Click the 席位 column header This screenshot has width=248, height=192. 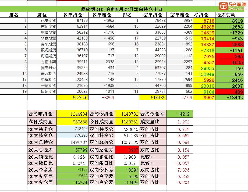coord(42,15)
